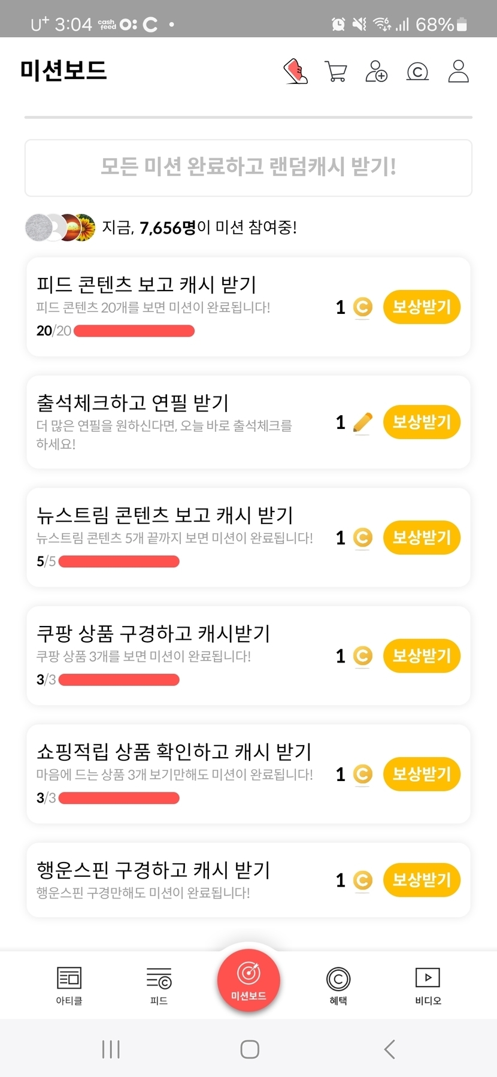
Task: Go to the 아티클 tab
Action: coord(69,985)
